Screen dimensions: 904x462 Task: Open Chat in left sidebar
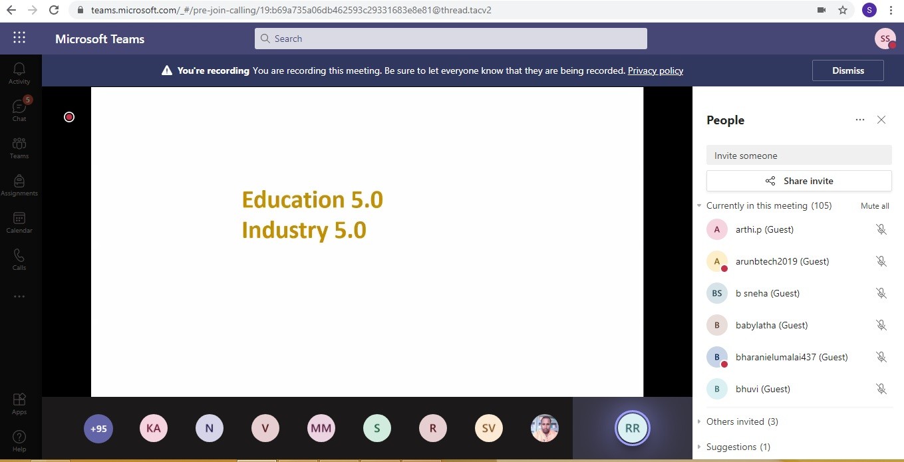coord(19,110)
